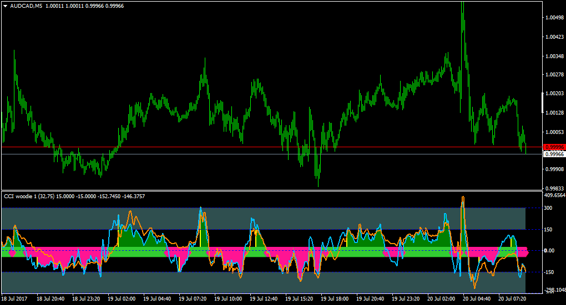
Task: Select the 1.00053 price axis label
Action: (555, 132)
